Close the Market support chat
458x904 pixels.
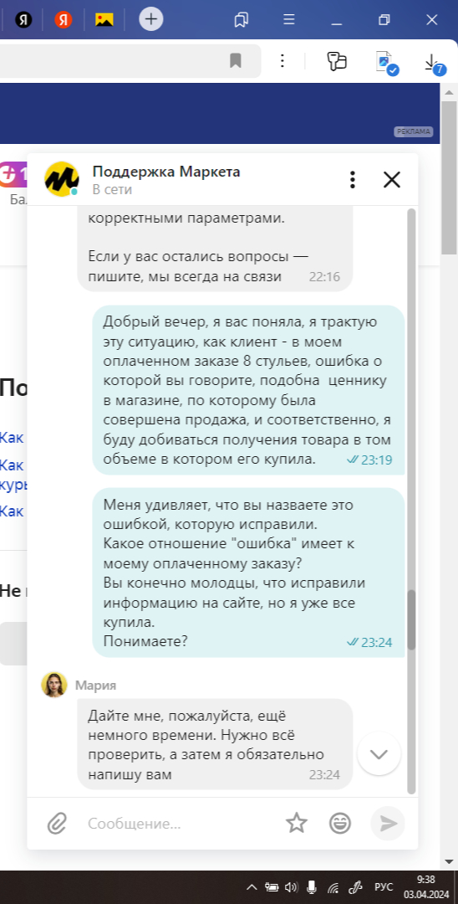pos(392,179)
